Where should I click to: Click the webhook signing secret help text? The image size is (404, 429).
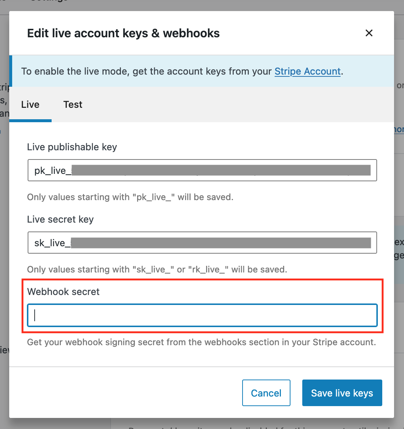point(201,342)
